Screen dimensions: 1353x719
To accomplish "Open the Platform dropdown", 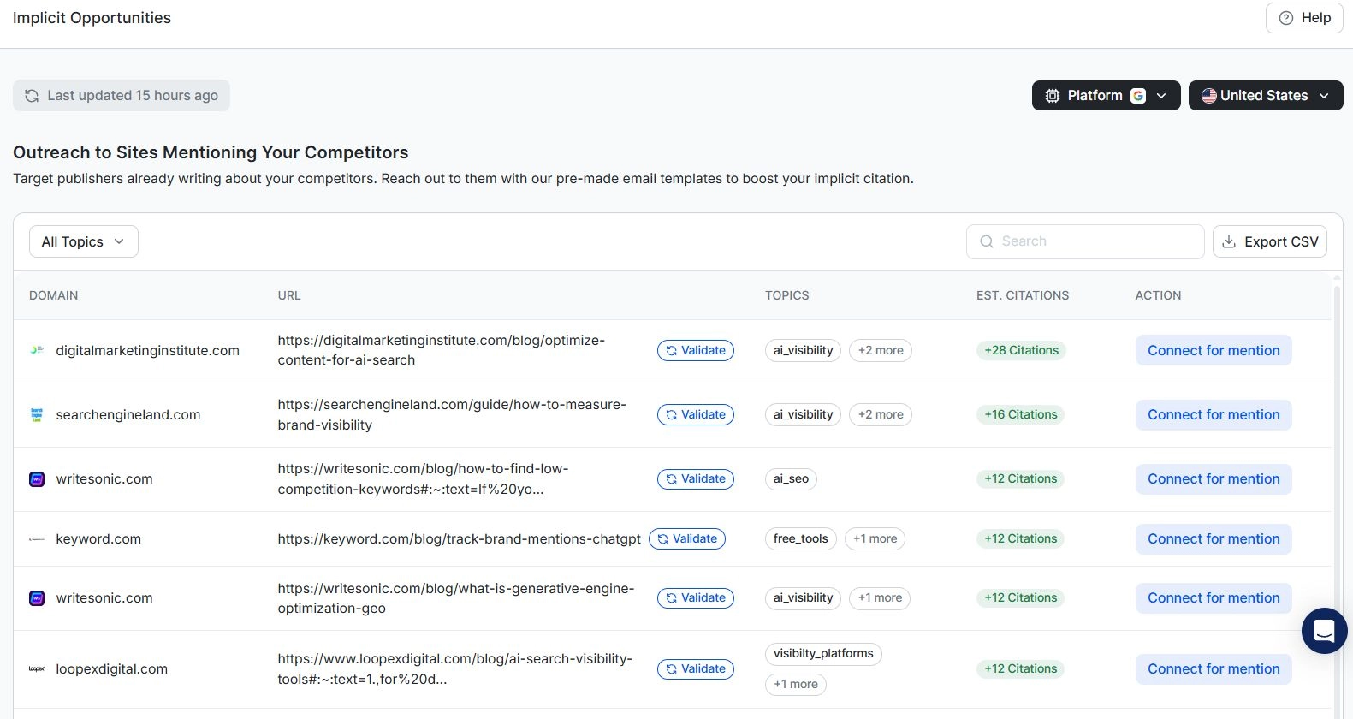I will [x=1106, y=96].
